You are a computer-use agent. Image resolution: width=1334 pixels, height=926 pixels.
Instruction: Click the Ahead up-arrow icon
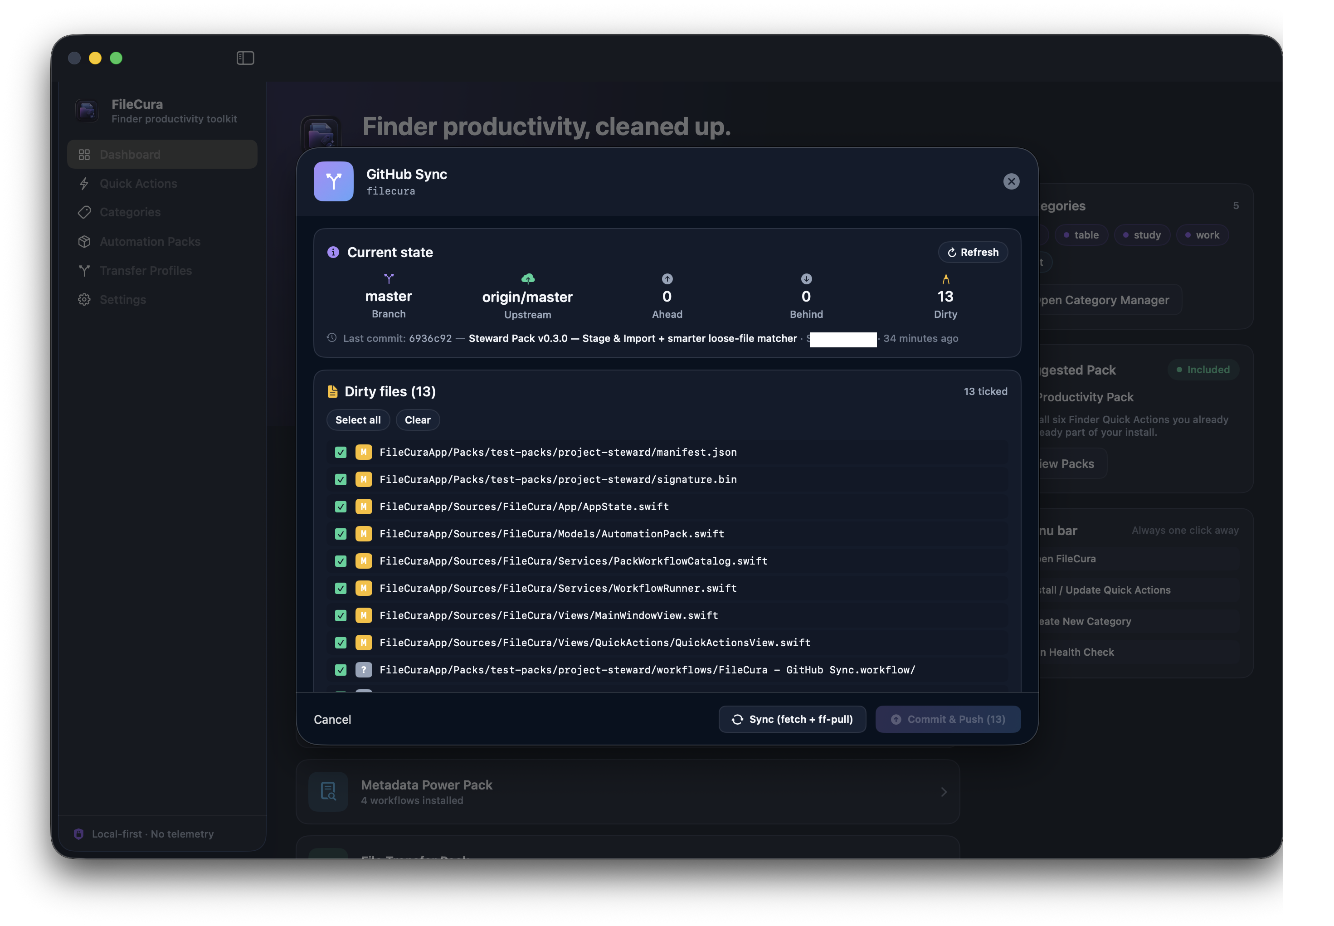[x=667, y=278]
